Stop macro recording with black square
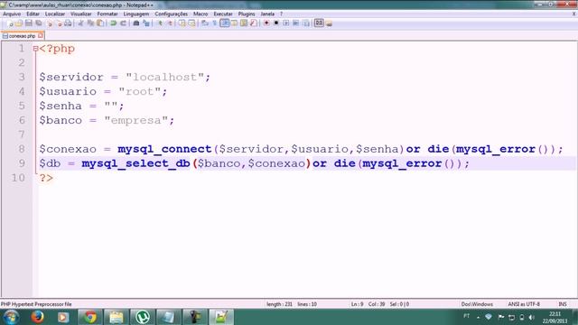The width and height of the screenshot is (578, 325). (276, 23)
